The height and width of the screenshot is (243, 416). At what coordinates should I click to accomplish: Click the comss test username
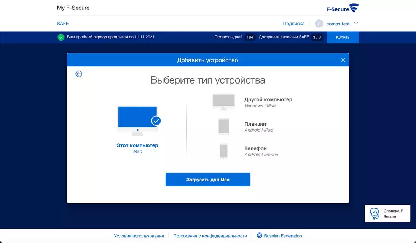[338, 24]
